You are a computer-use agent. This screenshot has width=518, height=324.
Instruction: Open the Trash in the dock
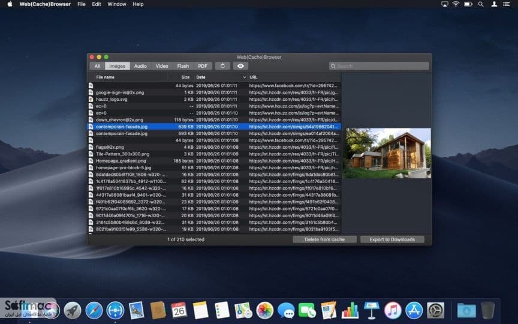(x=487, y=310)
